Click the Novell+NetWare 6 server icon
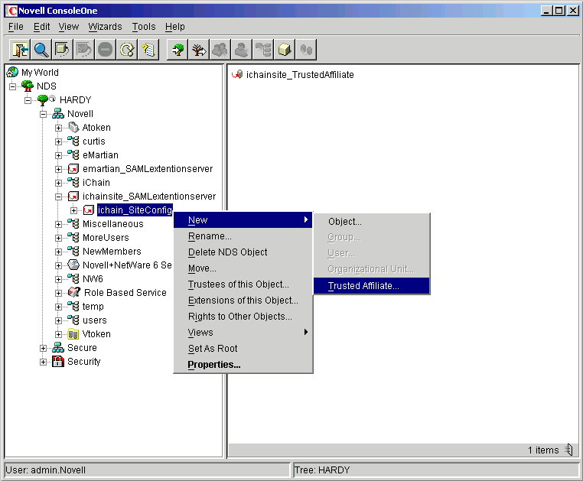Screen dimensions: 583x481 click(73, 265)
